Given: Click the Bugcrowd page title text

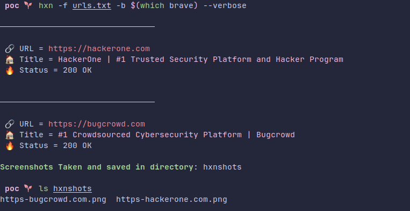Looking at the screenshot, I should (x=176, y=135).
